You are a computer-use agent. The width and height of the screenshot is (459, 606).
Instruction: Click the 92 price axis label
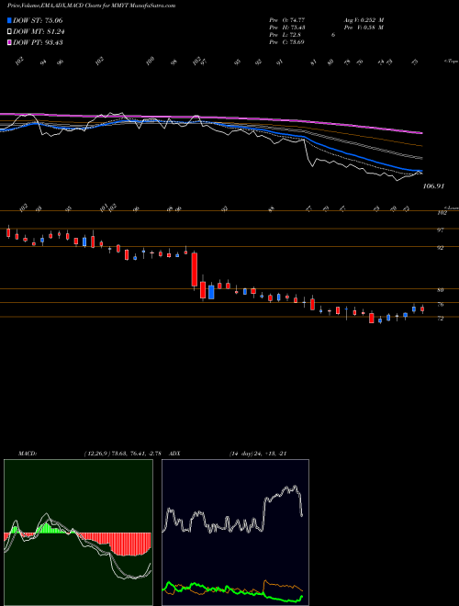(x=440, y=248)
